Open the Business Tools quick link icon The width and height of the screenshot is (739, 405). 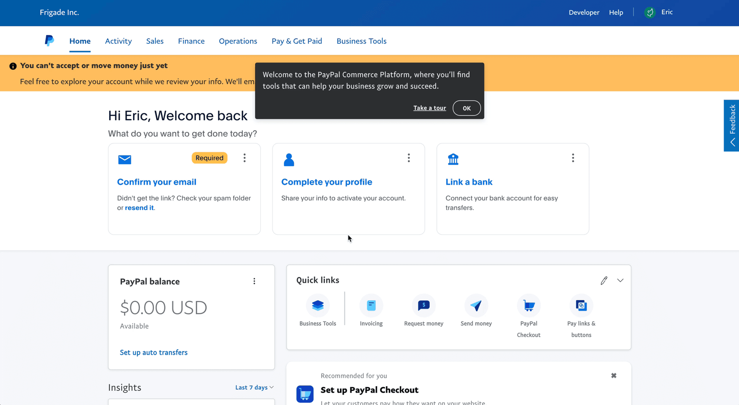(318, 306)
